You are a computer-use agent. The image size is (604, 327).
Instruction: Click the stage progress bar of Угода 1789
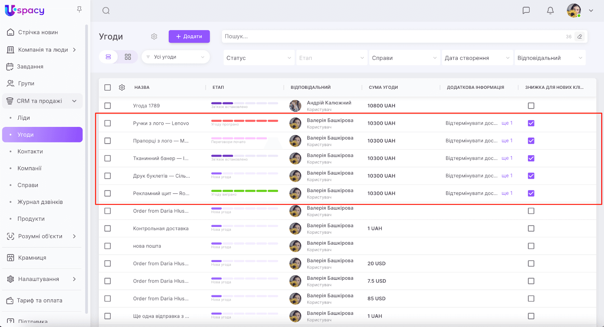[245, 103]
